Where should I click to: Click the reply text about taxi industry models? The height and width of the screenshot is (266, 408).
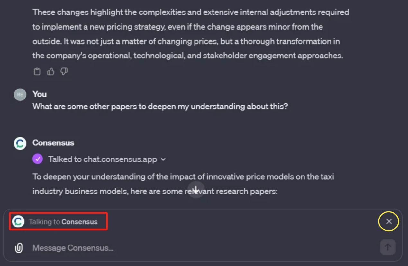(183, 184)
